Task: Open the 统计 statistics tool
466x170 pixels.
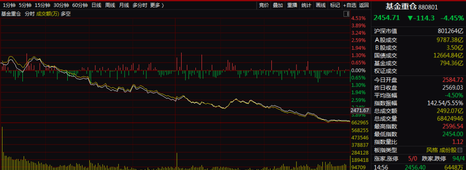Action: point(306,5)
